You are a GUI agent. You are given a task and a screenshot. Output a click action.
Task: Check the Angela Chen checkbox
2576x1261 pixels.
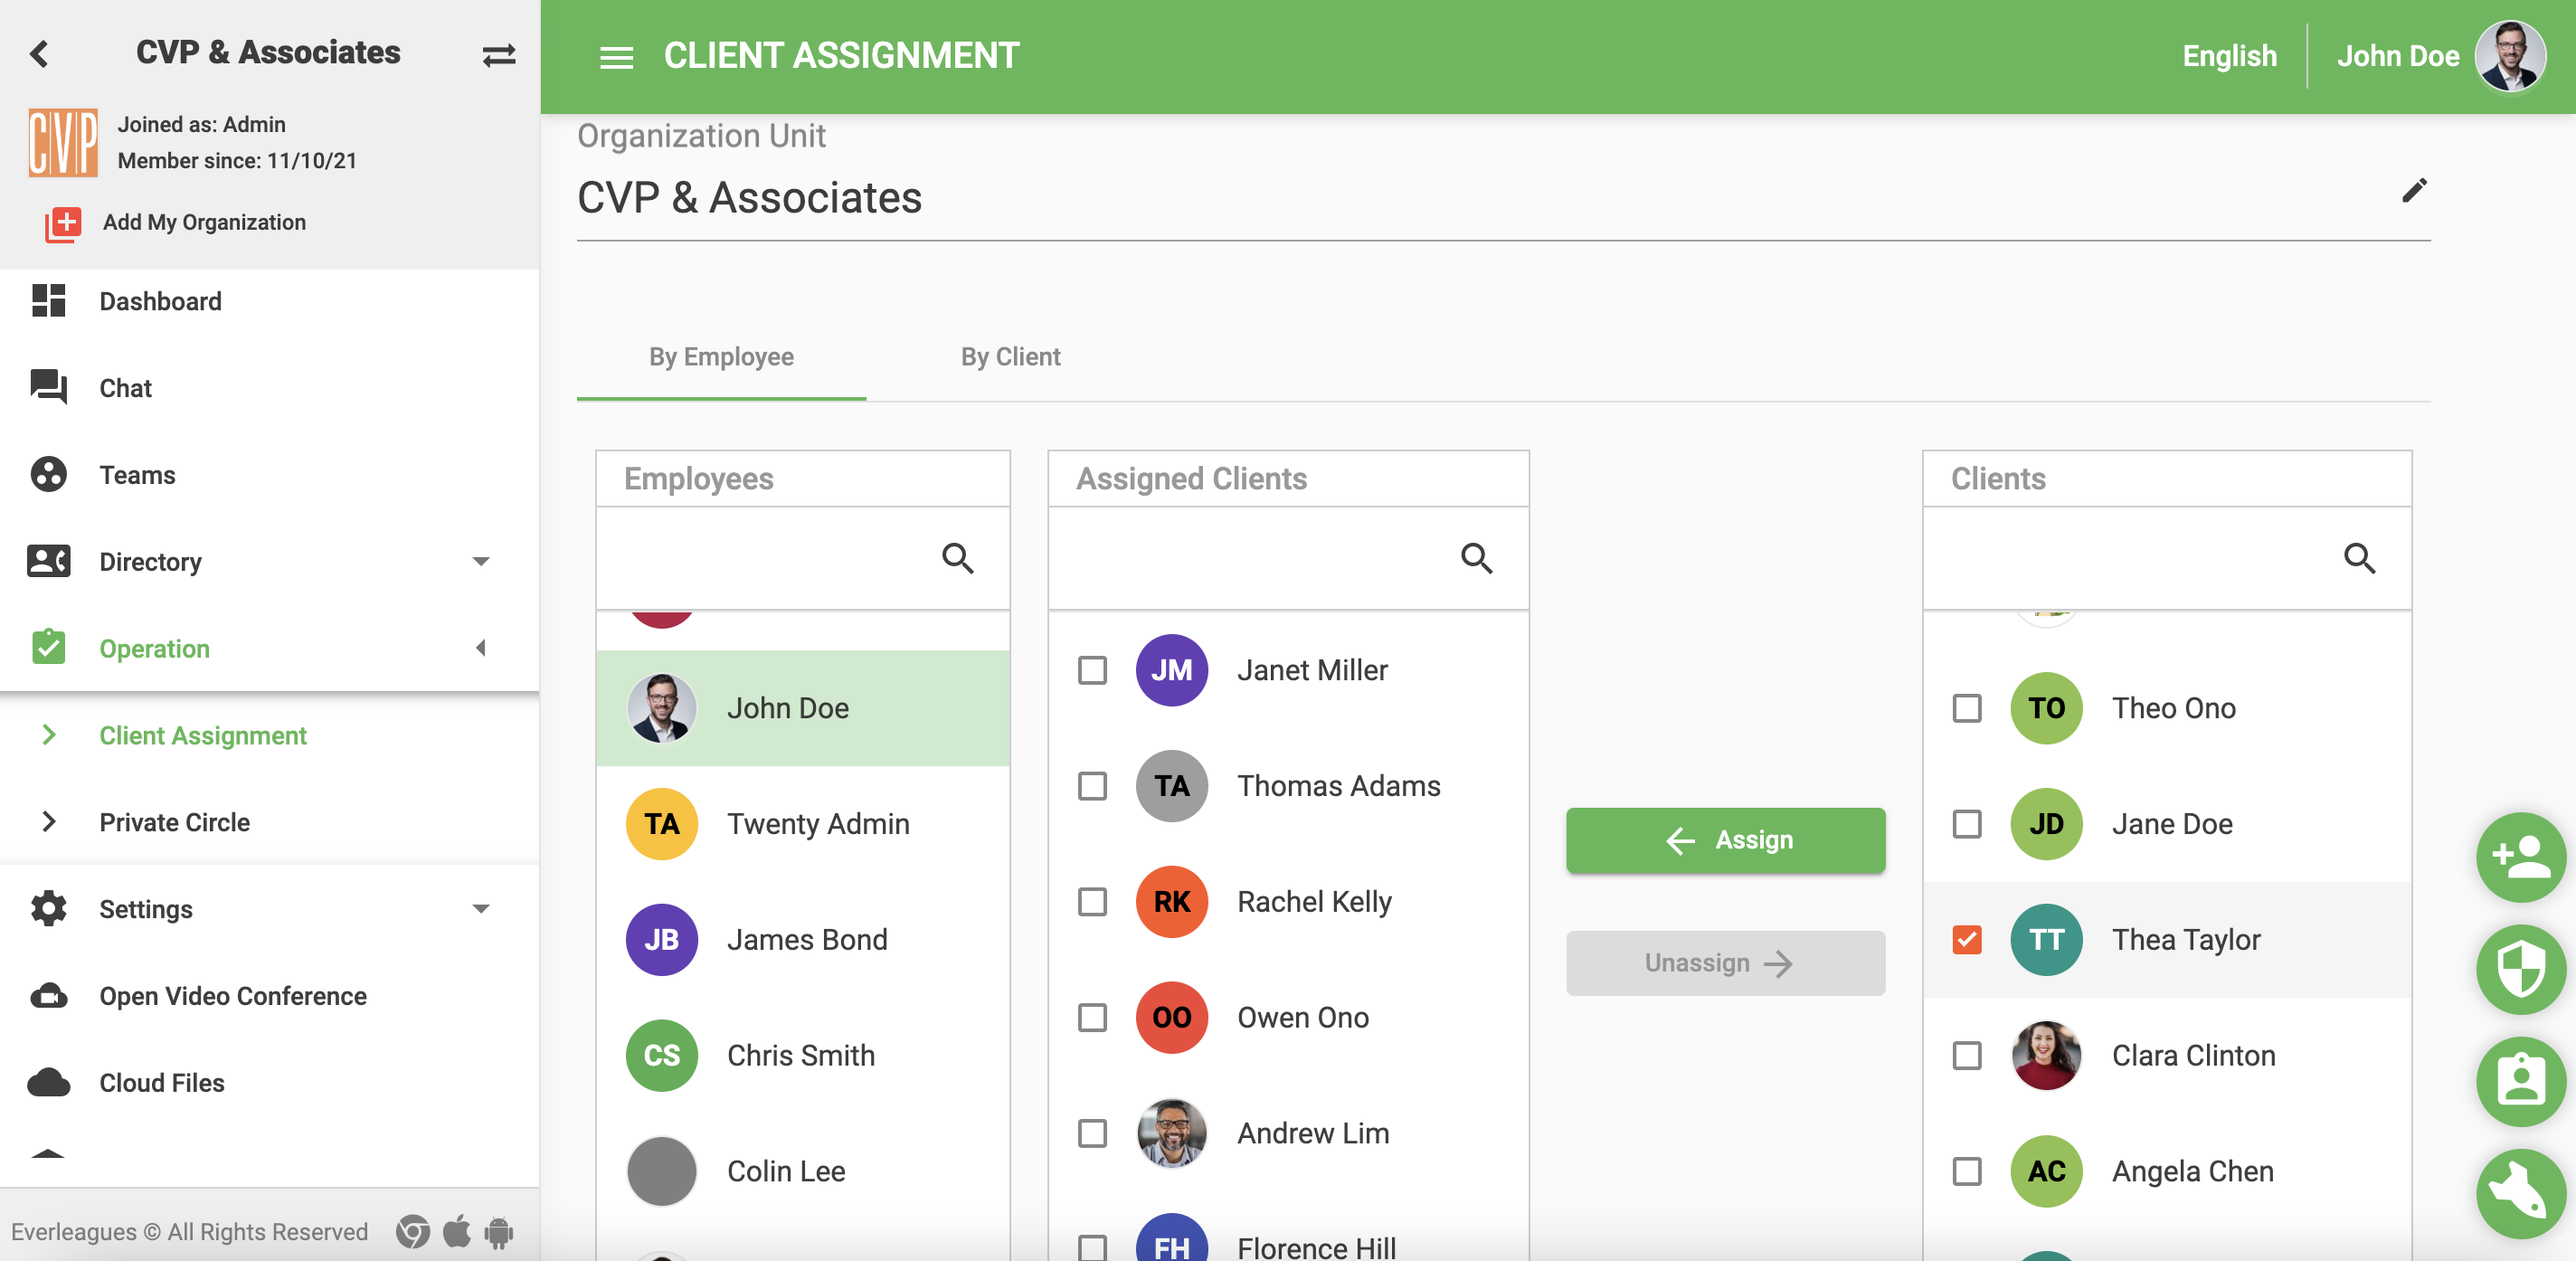point(1966,1172)
